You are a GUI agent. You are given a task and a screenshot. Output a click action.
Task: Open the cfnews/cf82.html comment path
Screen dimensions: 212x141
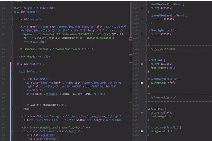point(163,49)
